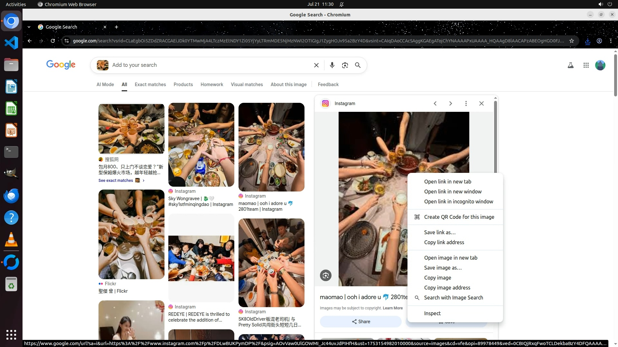The image size is (618, 347).
Task: Open preview panel three-dot options menu
Action: coord(466,103)
